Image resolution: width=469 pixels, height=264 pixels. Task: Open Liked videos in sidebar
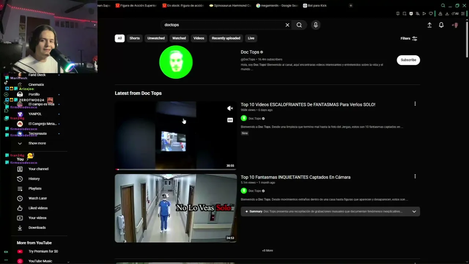pyautogui.click(x=38, y=208)
